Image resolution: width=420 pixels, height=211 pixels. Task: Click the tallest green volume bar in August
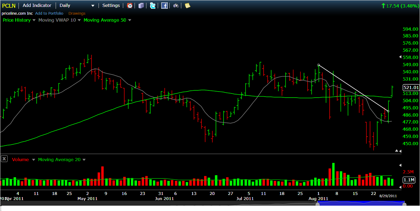click(x=333, y=174)
